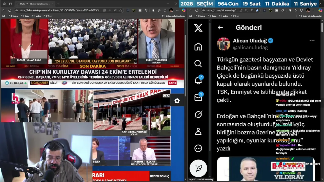The image size is (324, 182).
Task: Open Yıldıray Çiçek image in the post
Action: coord(266,169)
